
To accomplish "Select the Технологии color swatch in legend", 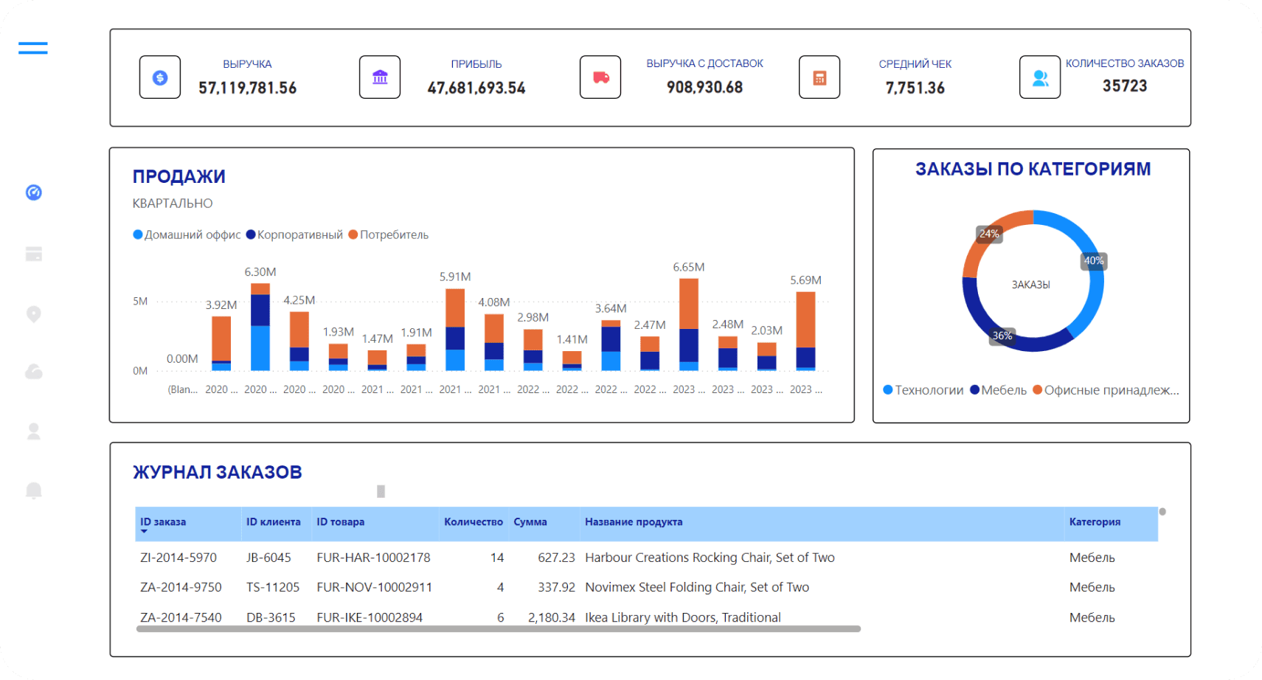I will (x=888, y=390).
